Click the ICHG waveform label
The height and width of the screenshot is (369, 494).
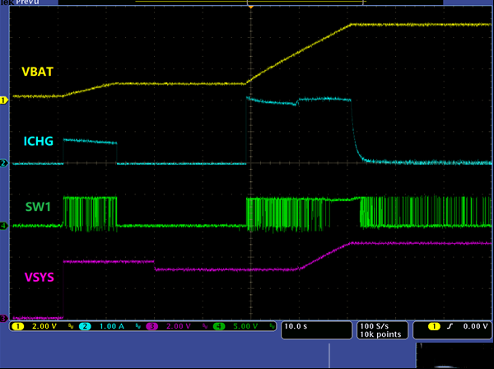coord(39,141)
